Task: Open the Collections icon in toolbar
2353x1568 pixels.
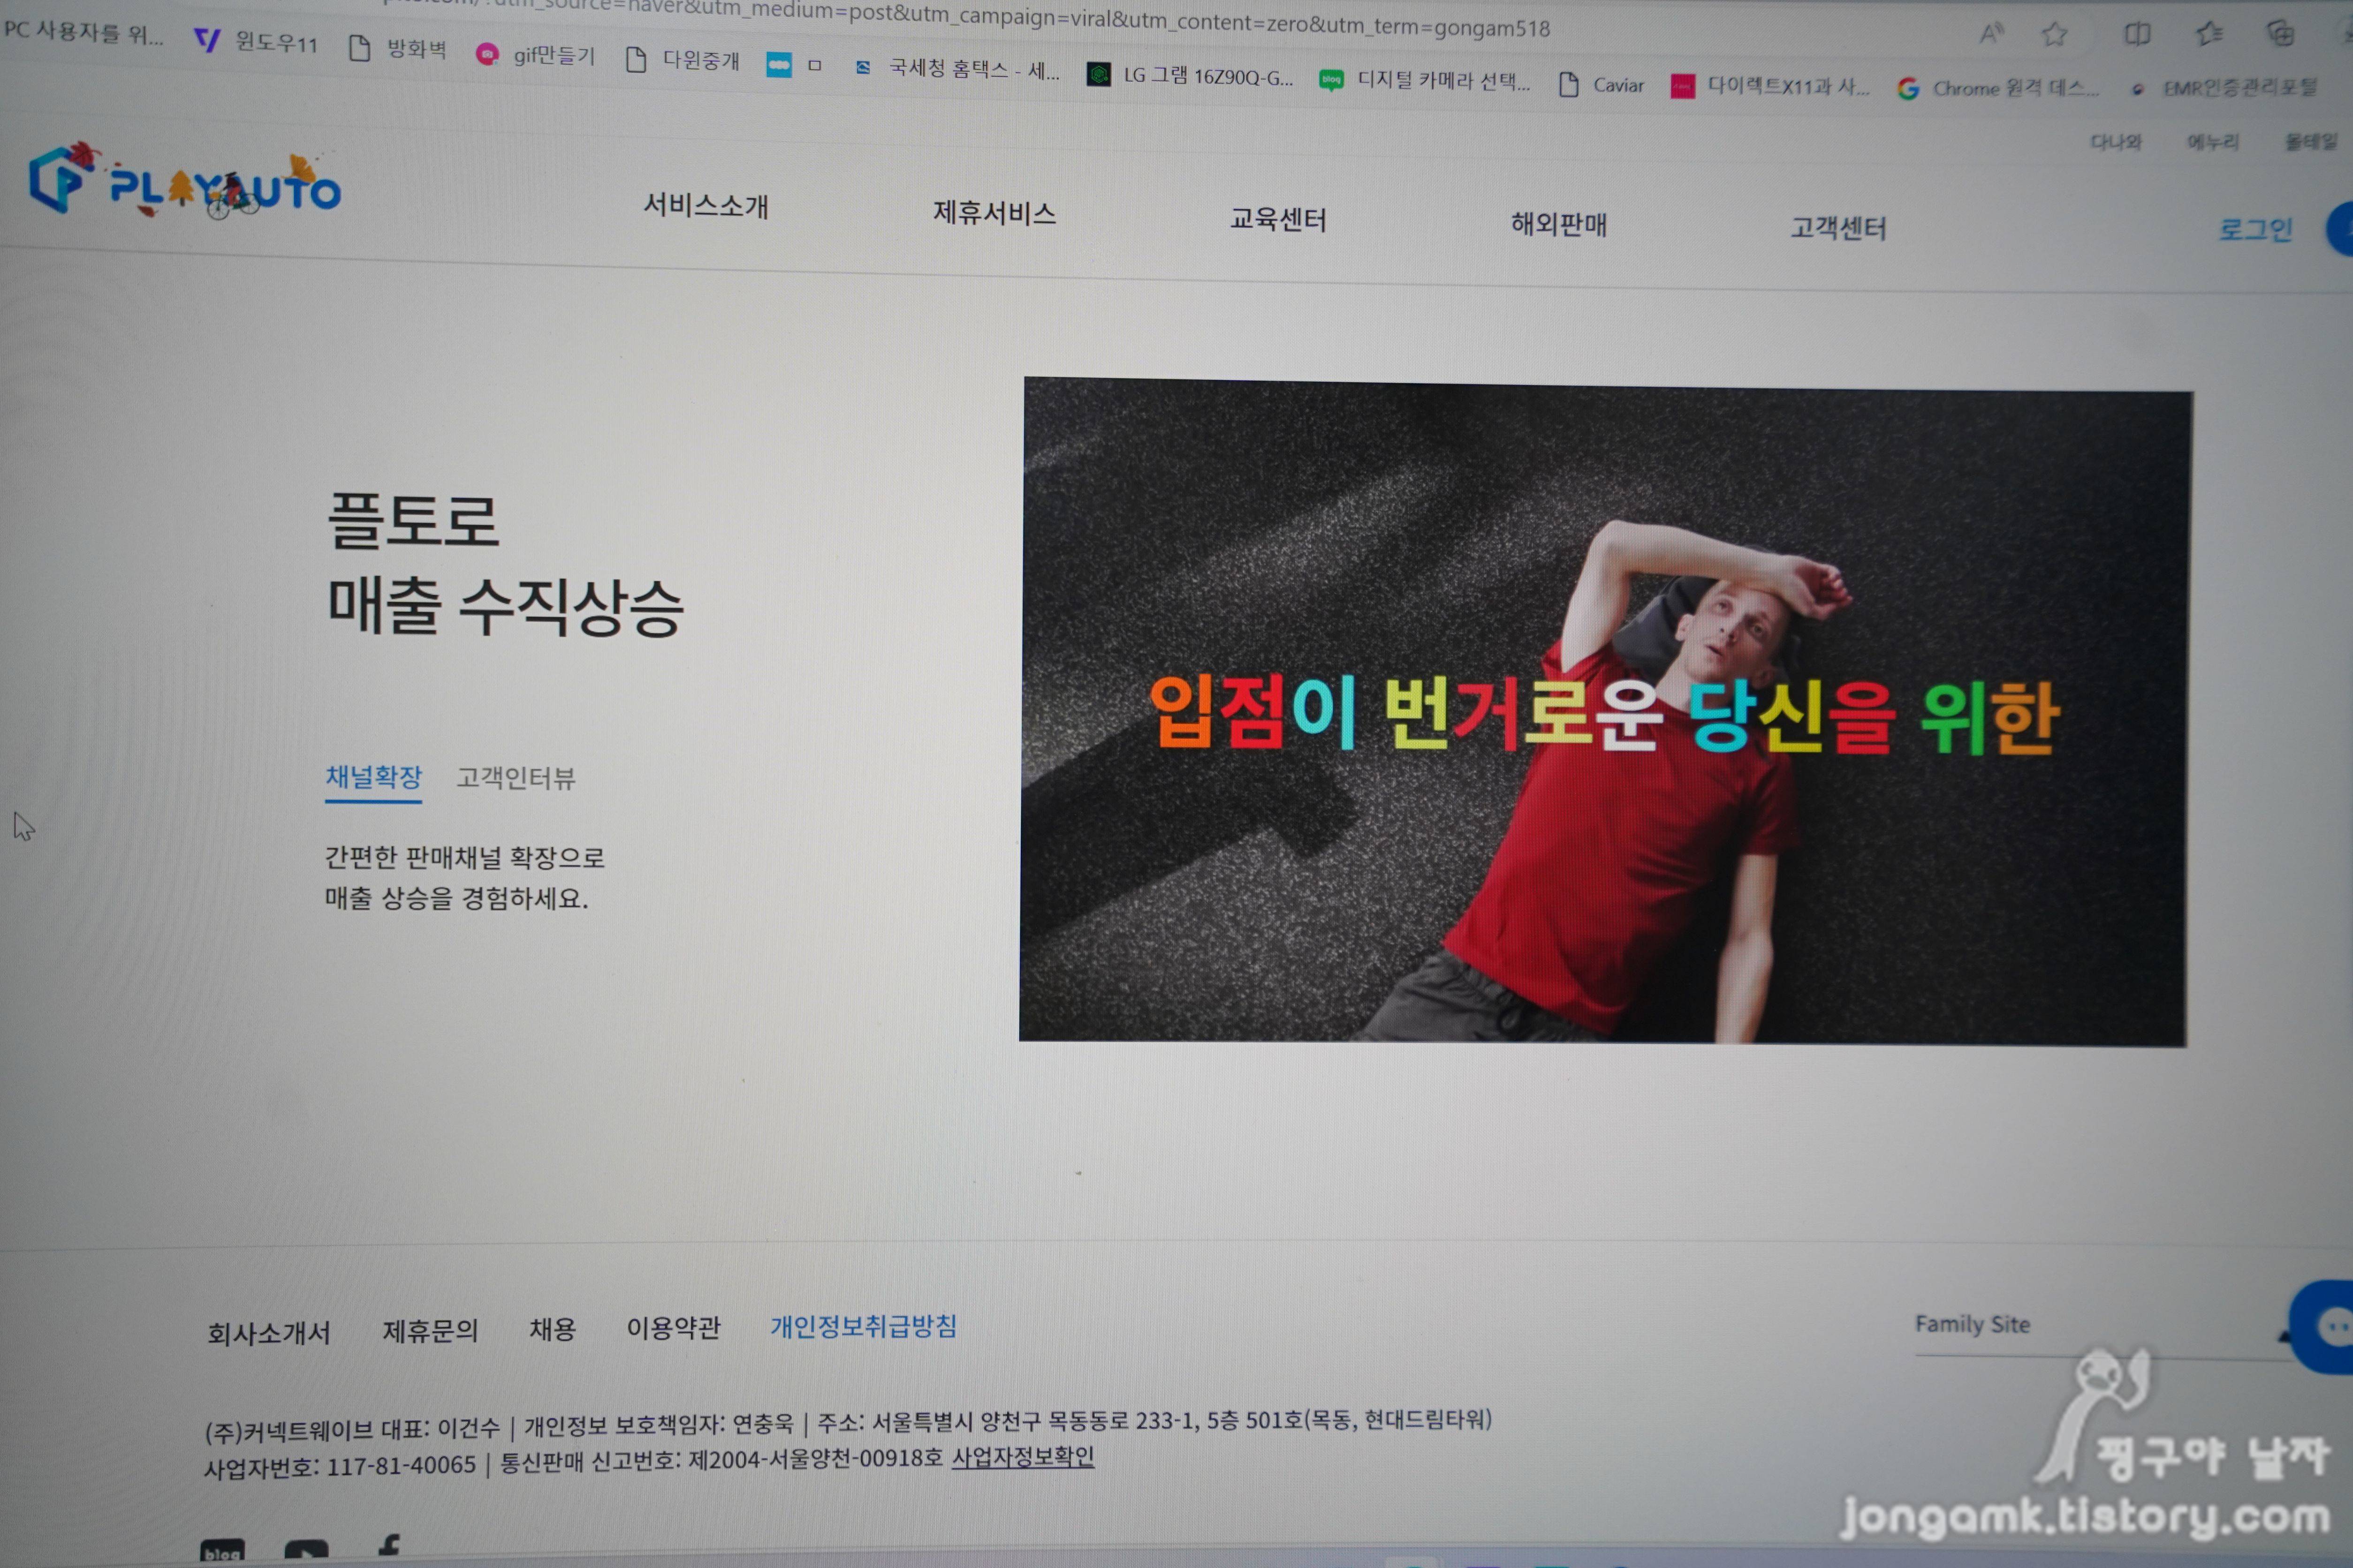Action: pos(2281,34)
